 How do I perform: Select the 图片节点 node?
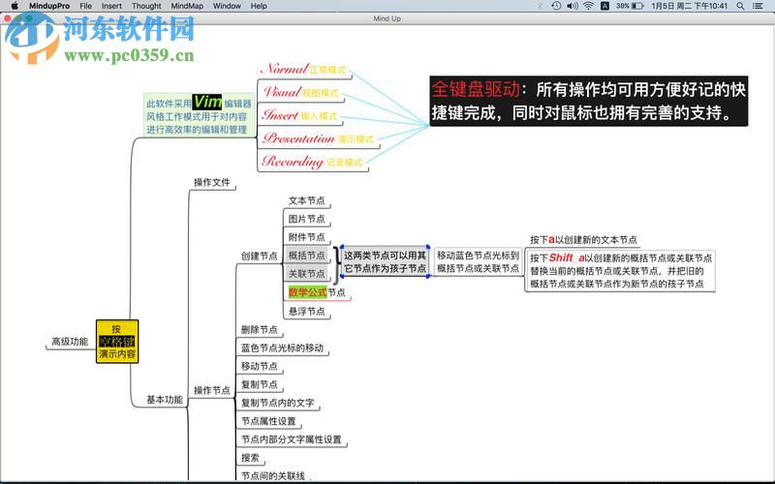click(306, 219)
